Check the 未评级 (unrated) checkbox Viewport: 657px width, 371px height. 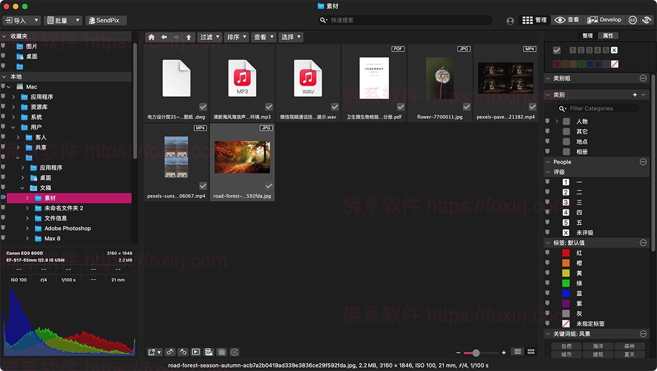547,232
